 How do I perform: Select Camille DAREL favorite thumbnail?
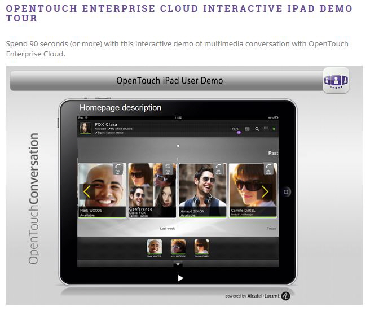(x=202, y=248)
